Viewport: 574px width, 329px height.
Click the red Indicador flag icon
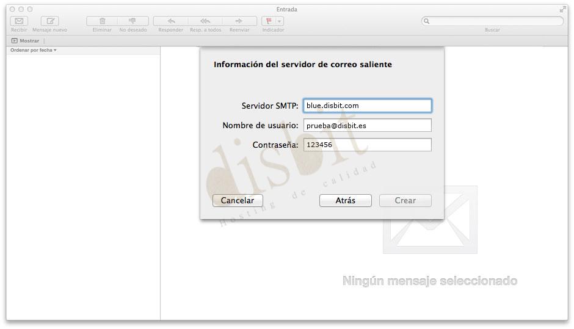tap(269, 21)
